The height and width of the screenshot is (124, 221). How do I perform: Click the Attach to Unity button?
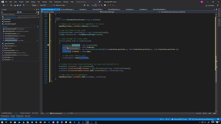tap(60, 6)
